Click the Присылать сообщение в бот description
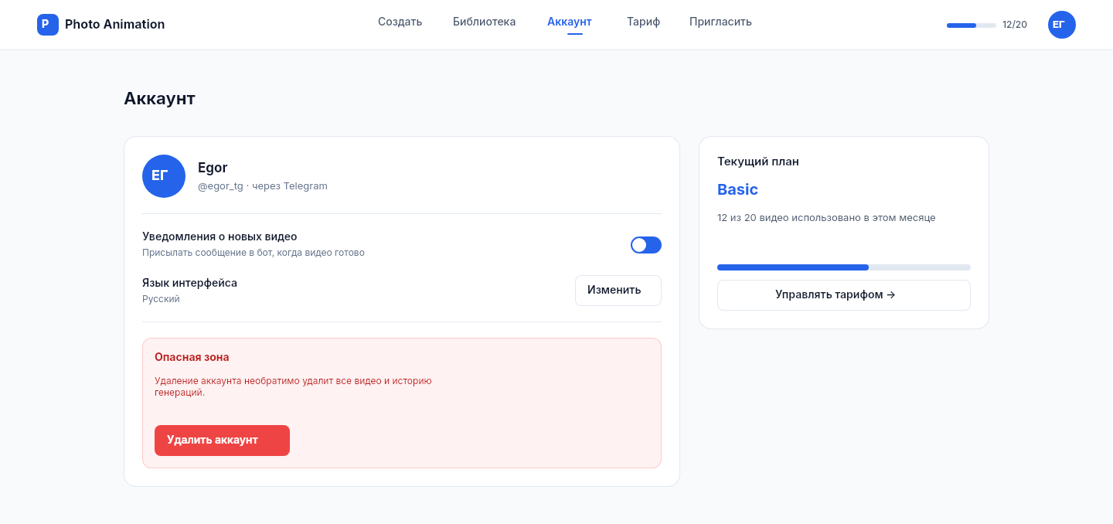The height and width of the screenshot is (524, 1113). point(254,253)
